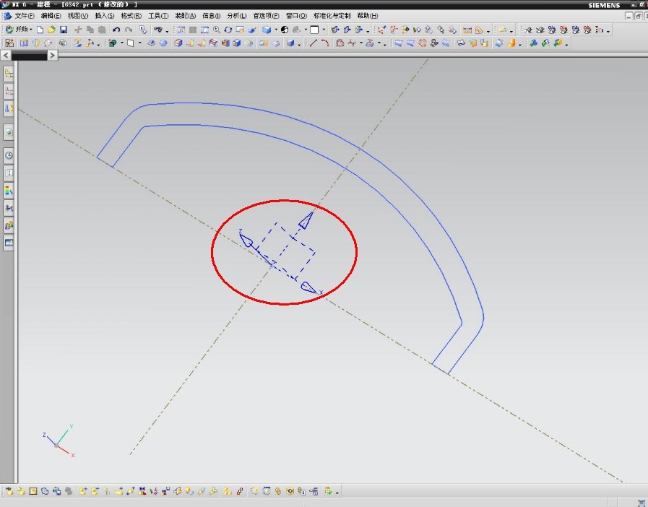Click the Undo arrow icon
The image size is (648, 507).
point(116,30)
